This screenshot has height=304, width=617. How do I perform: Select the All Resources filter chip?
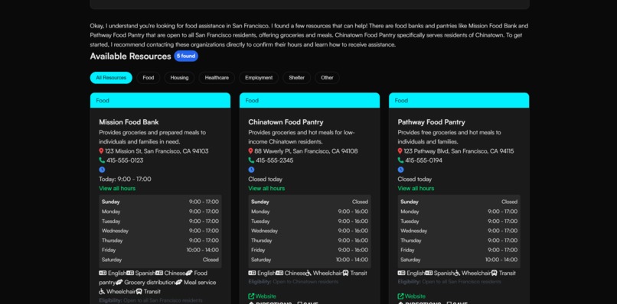(x=111, y=78)
